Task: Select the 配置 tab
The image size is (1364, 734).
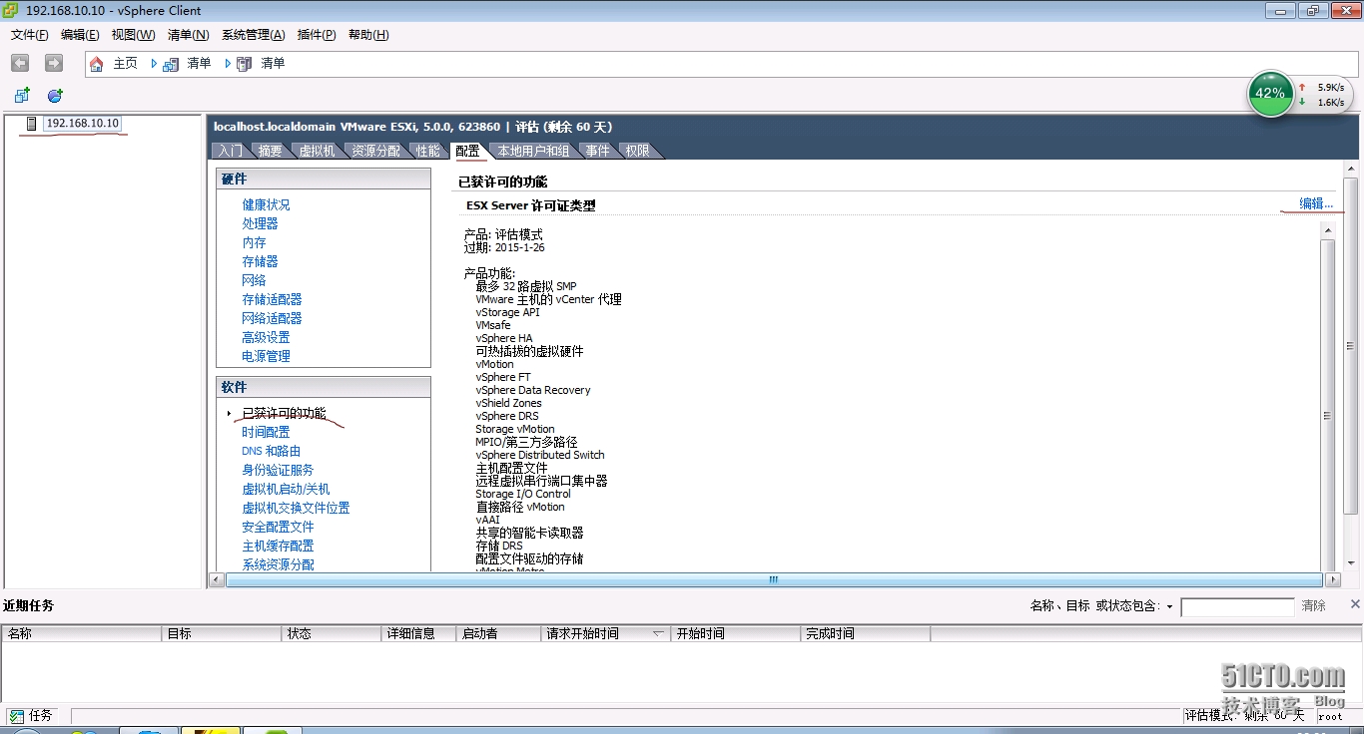Action: 467,151
